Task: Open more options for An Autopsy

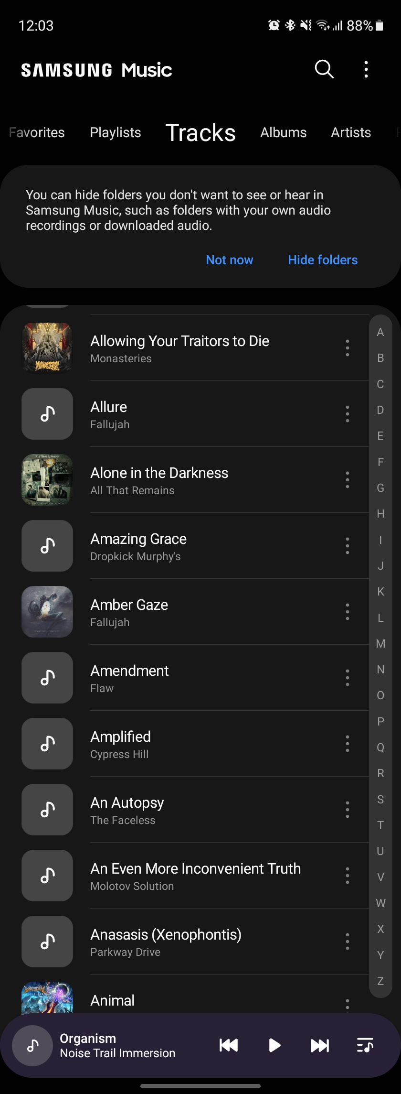Action: tap(348, 810)
